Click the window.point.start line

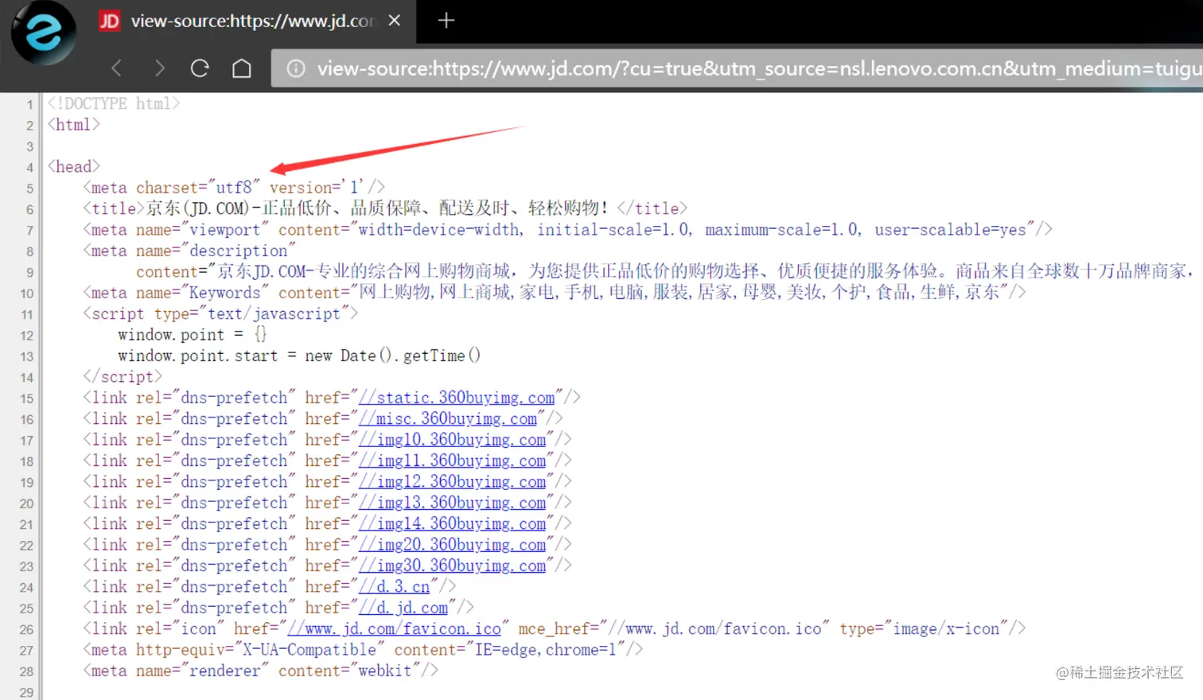click(x=299, y=356)
